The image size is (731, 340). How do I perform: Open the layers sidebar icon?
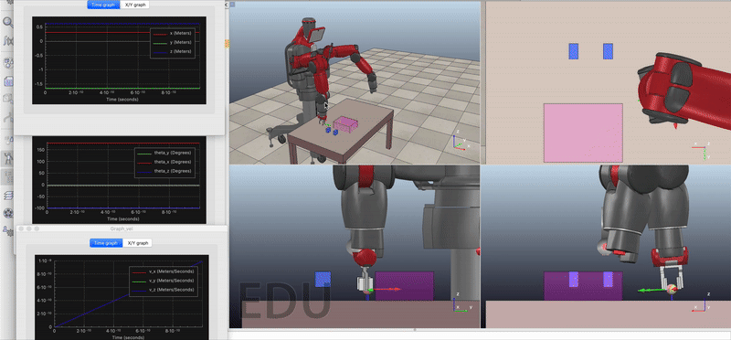(8, 195)
